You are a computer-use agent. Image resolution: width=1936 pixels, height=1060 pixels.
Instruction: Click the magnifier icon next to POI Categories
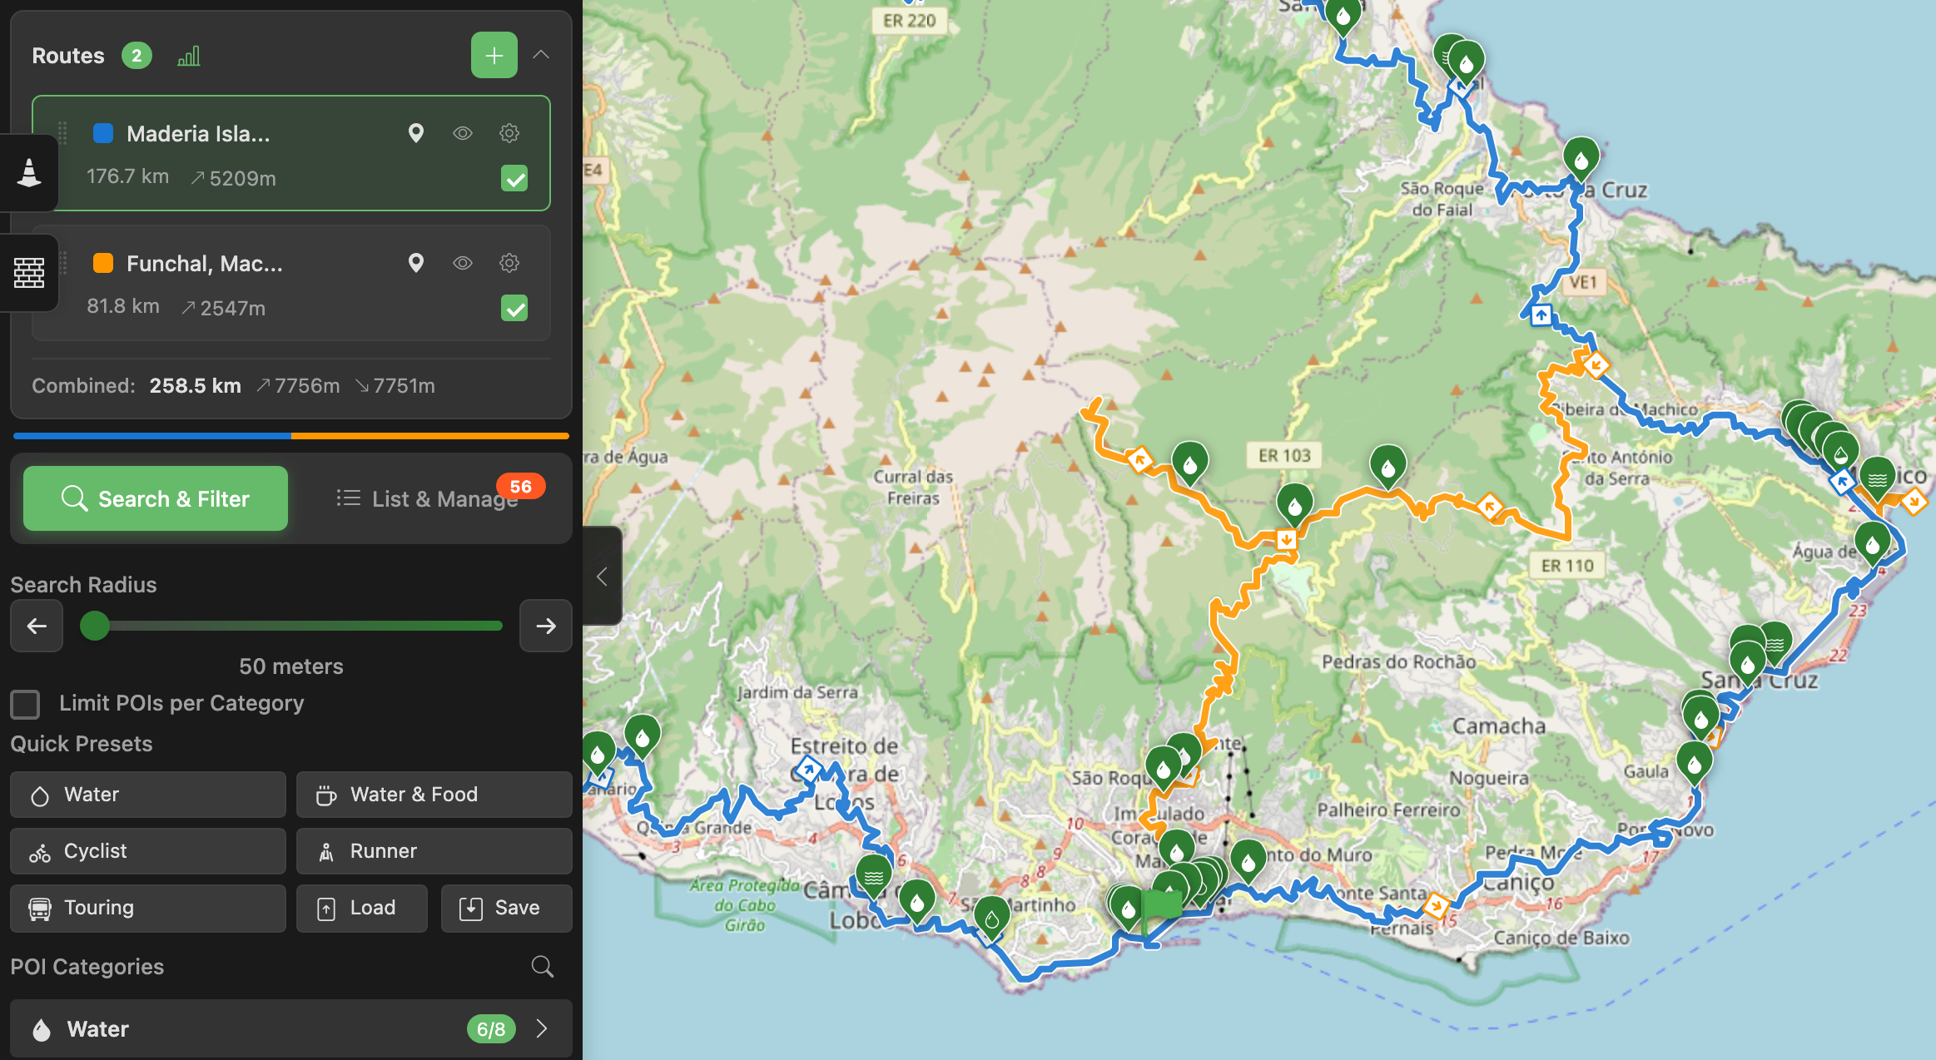[x=542, y=966]
